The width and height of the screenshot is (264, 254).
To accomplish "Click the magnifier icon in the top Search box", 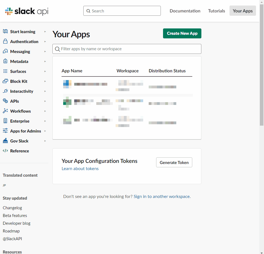I will (88, 11).
